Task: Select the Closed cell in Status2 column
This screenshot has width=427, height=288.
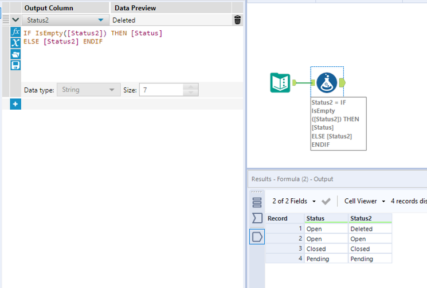Action: (x=370, y=249)
